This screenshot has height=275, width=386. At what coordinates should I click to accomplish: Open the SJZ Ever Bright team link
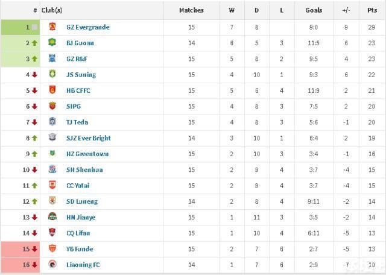point(88,138)
